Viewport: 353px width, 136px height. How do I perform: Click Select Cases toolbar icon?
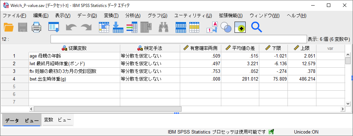click(194, 27)
